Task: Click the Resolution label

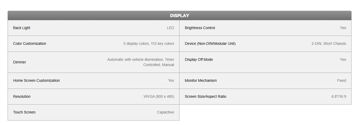Action: [x=22, y=96]
